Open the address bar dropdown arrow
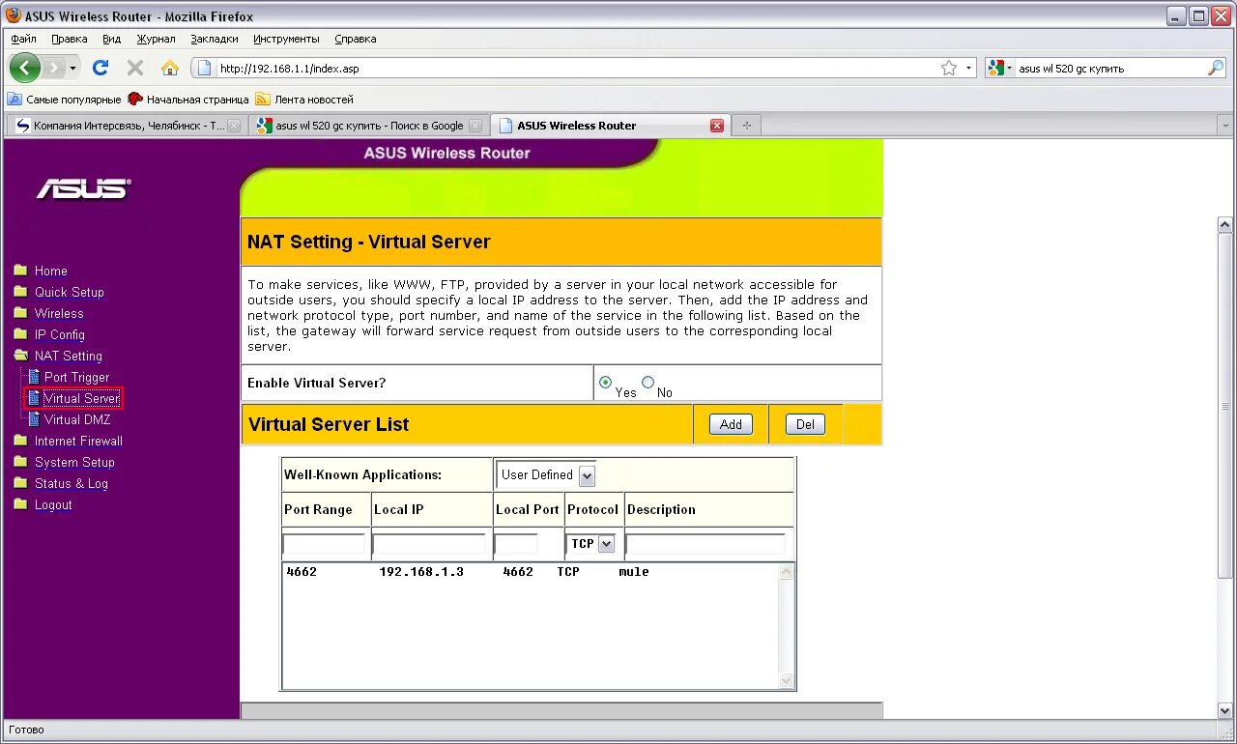This screenshot has width=1237, height=744. click(x=968, y=68)
